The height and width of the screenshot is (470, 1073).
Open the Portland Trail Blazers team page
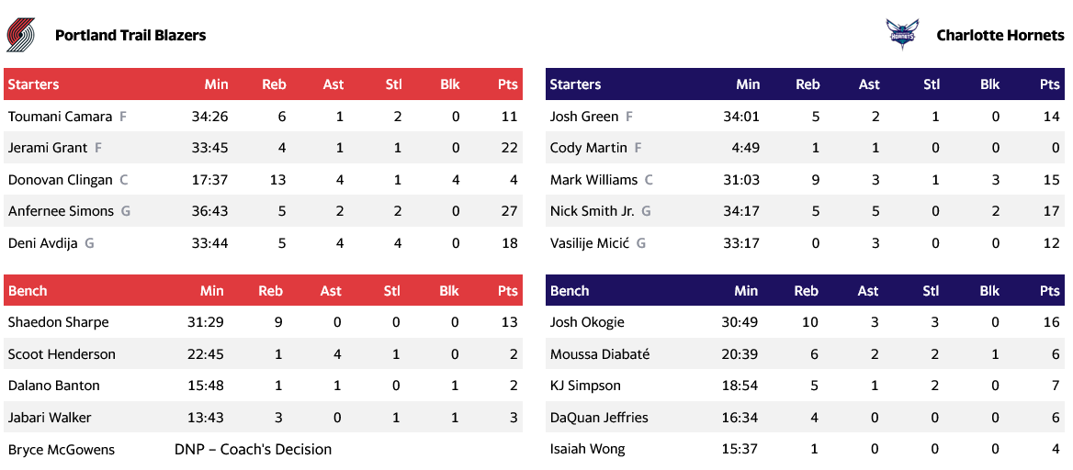click(x=130, y=36)
